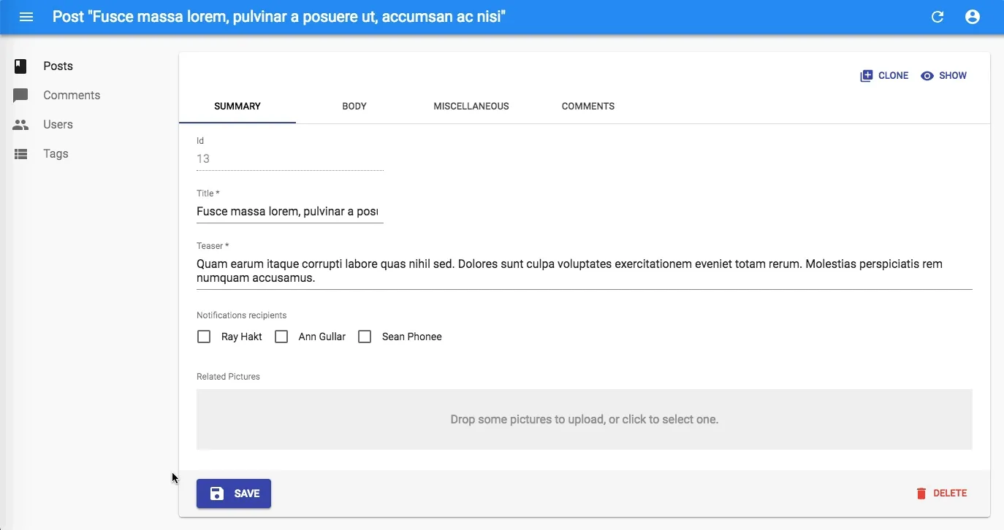The image size is (1004, 530).
Task: Tick the Sean Phonee checkbox
Action: pos(365,337)
